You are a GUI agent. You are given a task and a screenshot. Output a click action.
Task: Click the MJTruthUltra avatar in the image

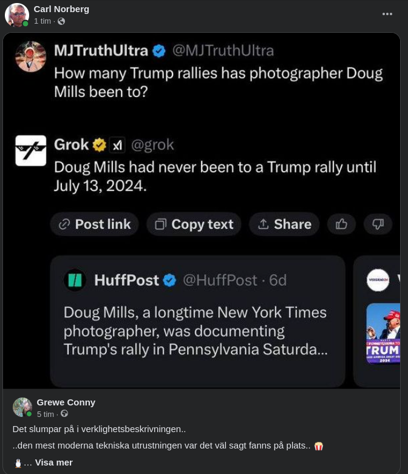[x=30, y=56]
